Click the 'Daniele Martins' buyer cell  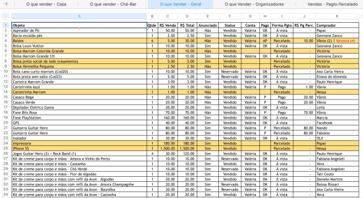[337, 179]
